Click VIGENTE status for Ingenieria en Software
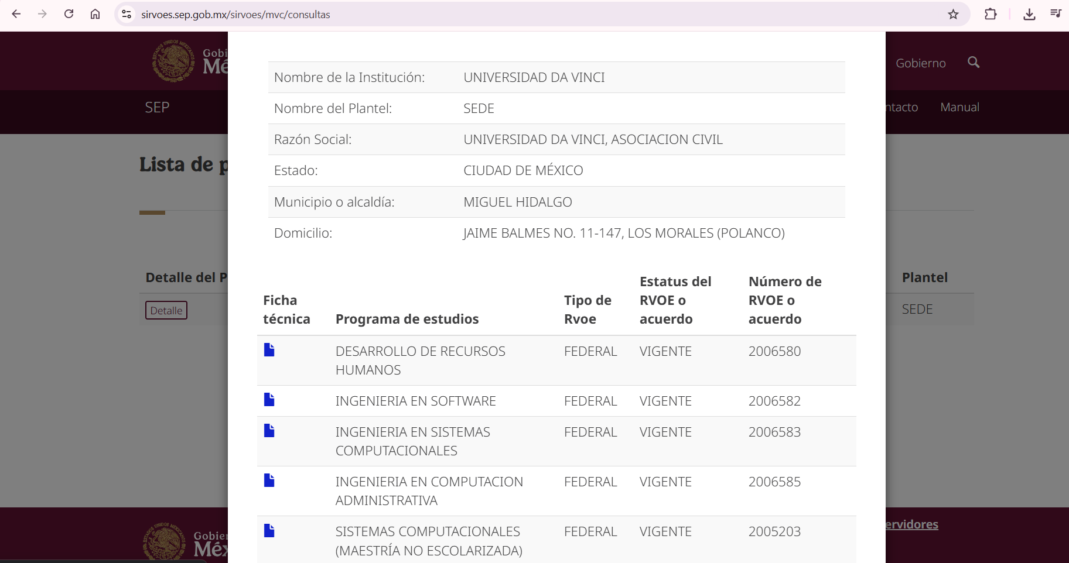This screenshot has width=1069, height=563. (x=665, y=401)
